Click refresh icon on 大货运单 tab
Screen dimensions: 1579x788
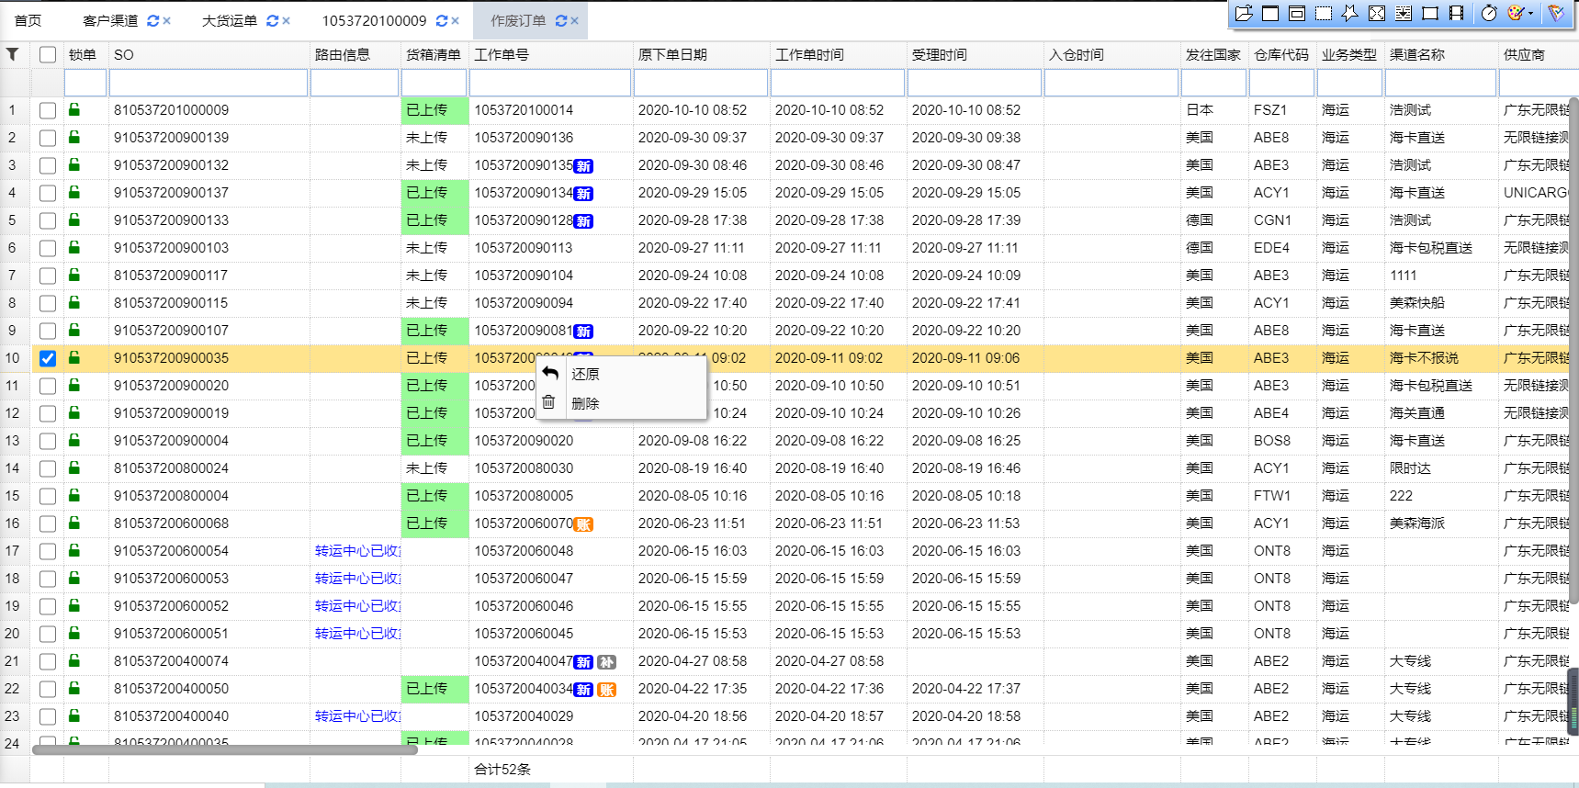pyautogui.click(x=272, y=21)
